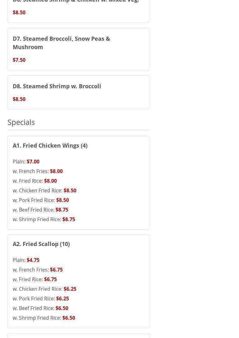Viewport: 239px width, 338px height.
Task: Choose fried scallop w. Pork Fried Rice
Action: coord(41,299)
